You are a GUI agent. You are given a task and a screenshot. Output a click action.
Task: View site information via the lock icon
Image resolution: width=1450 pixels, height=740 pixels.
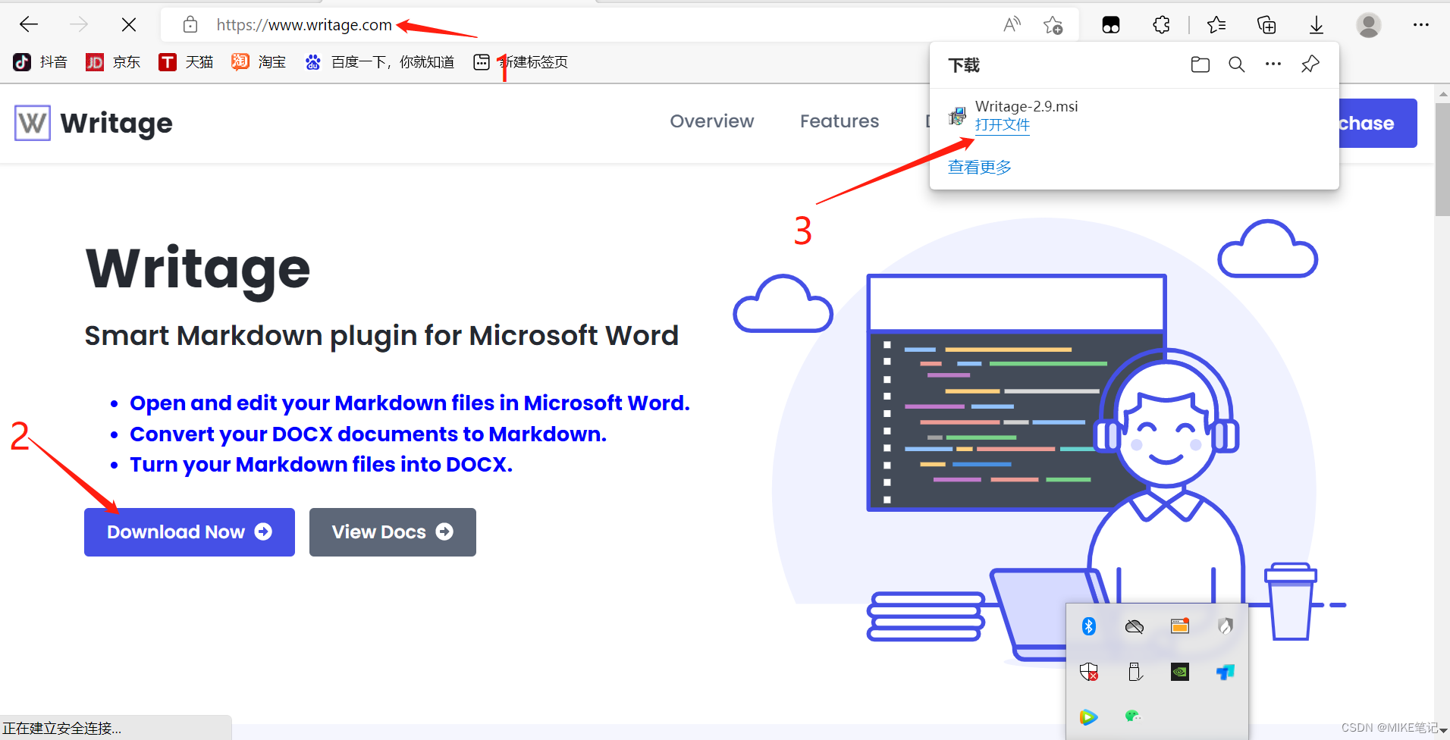(190, 25)
